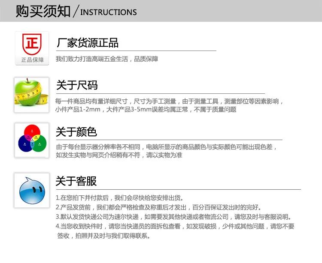This screenshot has height=263, width=322.
Task: Click the green apple measuring tape image
Action: pos(32,95)
